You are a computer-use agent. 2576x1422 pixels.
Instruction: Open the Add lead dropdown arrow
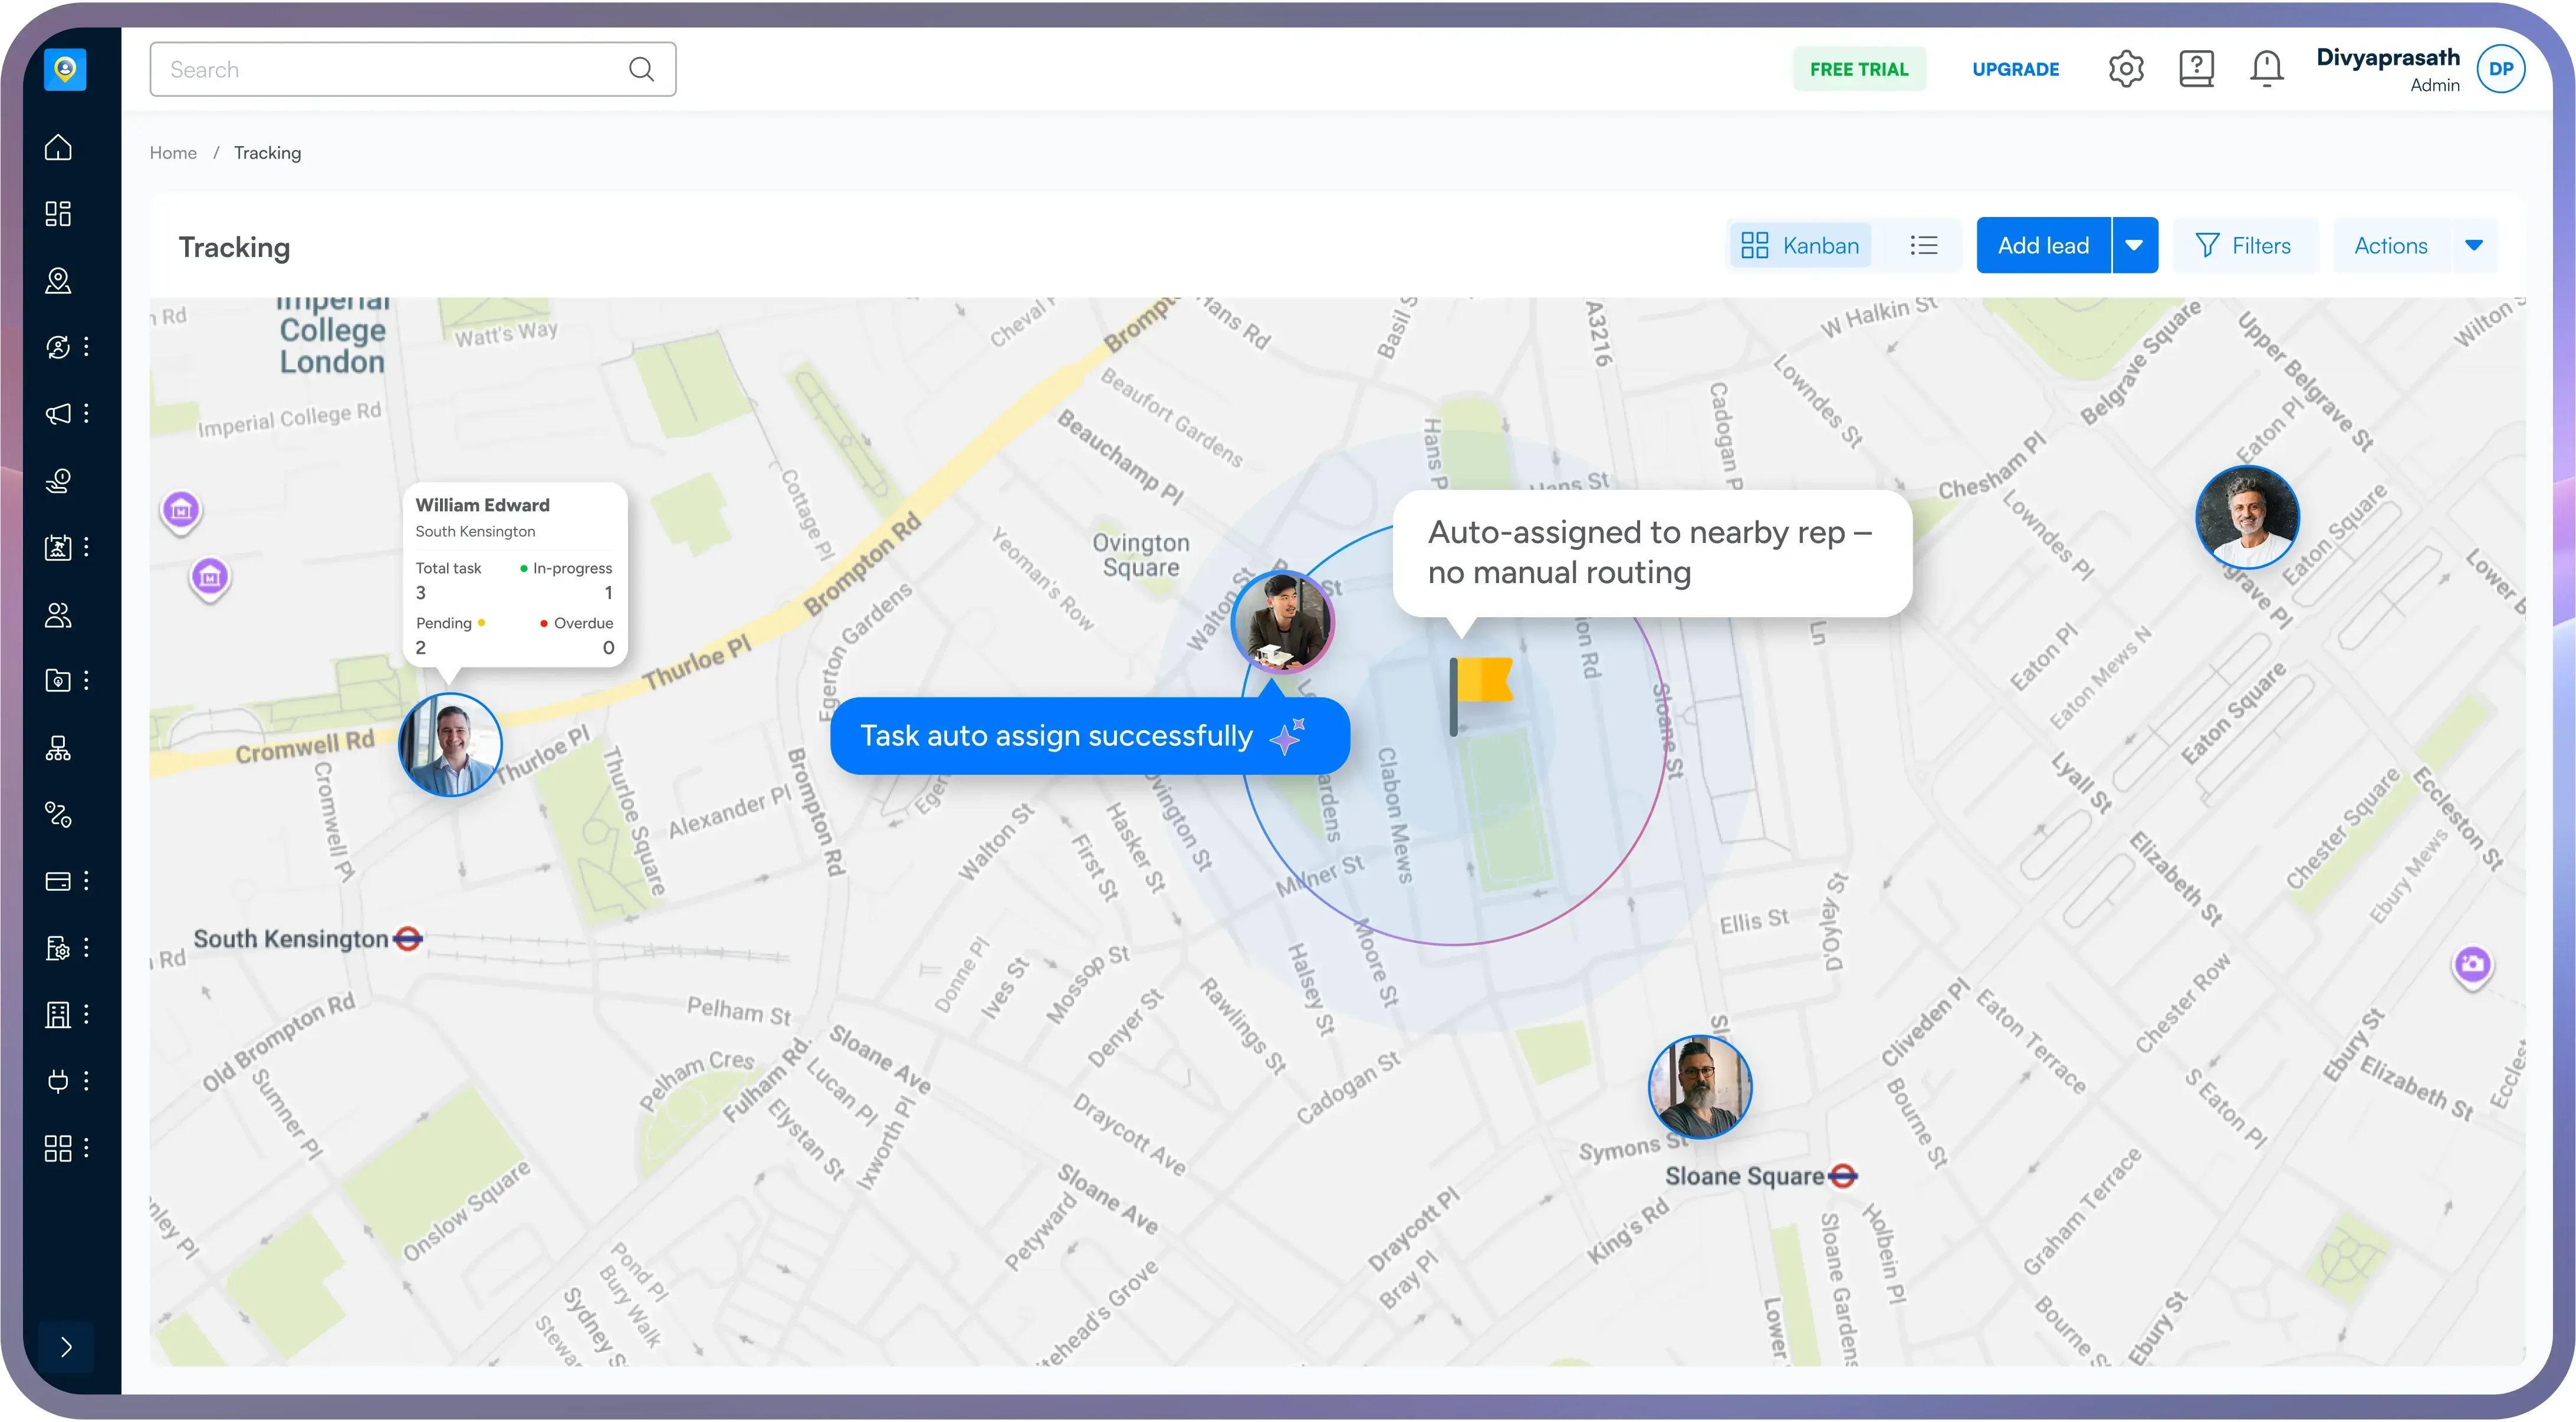point(2134,246)
